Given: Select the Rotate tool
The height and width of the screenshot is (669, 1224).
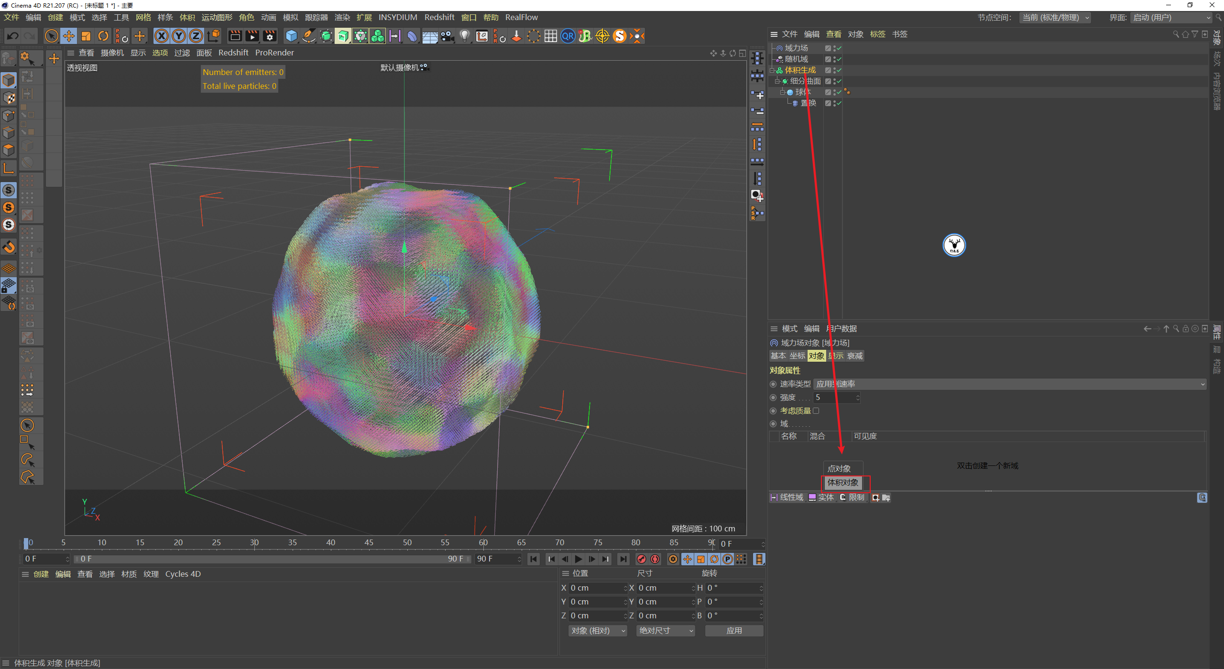Looking at the screenshot, I should [x=103, y=36].
